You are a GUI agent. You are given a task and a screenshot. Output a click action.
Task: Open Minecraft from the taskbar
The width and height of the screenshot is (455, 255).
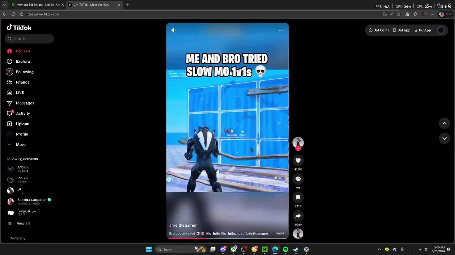coord(264,249)
